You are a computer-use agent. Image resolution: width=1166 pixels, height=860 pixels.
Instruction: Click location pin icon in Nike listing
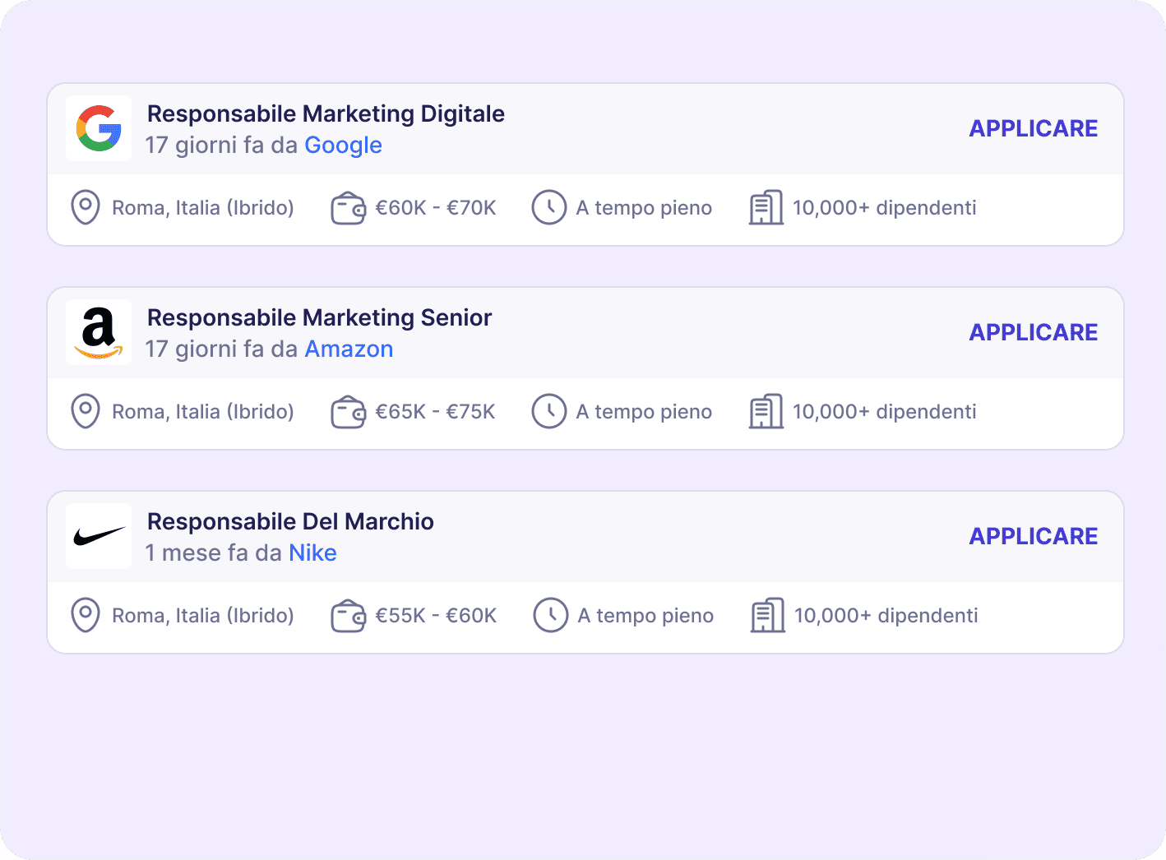click(86, 615)
